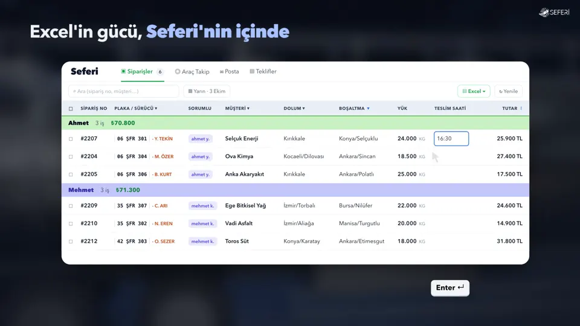Click amount 31.800 TL
Image resolution: width=580 pixels, height=326 pixels.
pyautogui.click(x=509, y=241)
